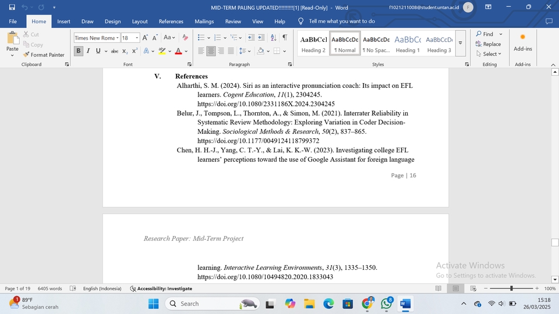Open spelling proofing status icon

tap(73, 288)
